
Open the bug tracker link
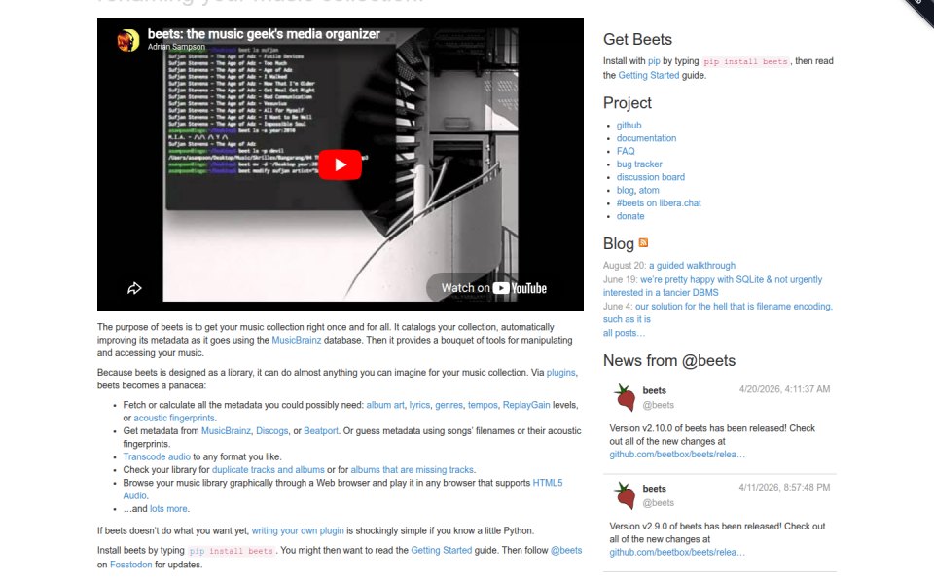[x=639, y=164]
